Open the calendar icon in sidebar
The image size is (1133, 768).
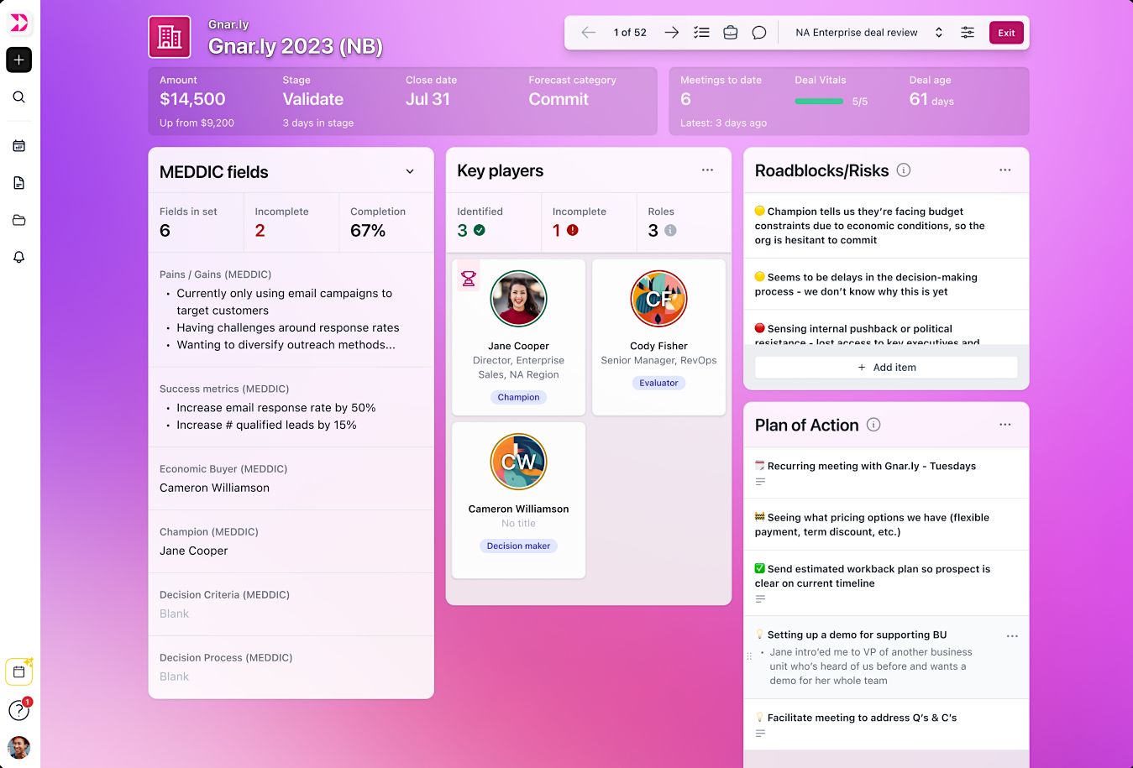(x=18, y=146)
